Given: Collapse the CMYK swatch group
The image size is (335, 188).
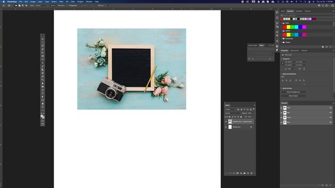Looking at the screenshot, I should [282, 31].
